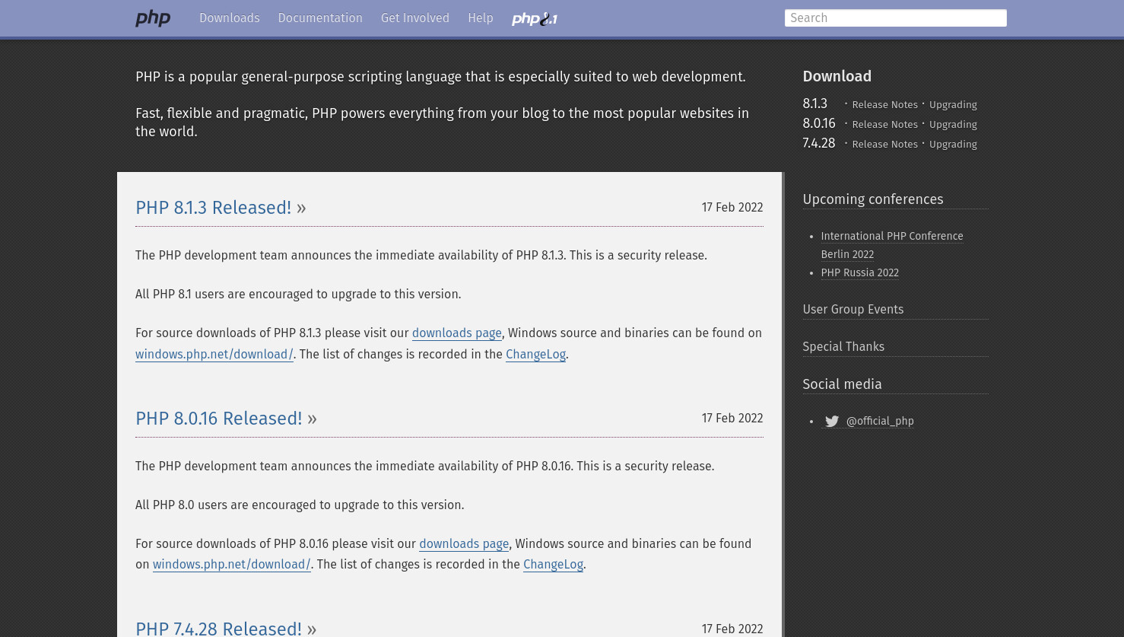Follow downloads page link in 8.0.16 post
1124x637 pixels.
(x=464, y=544)
